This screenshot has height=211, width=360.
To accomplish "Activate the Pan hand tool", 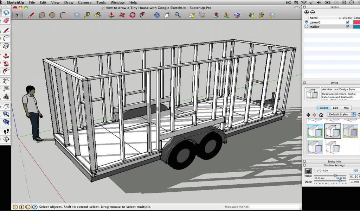I will [167, 15].
